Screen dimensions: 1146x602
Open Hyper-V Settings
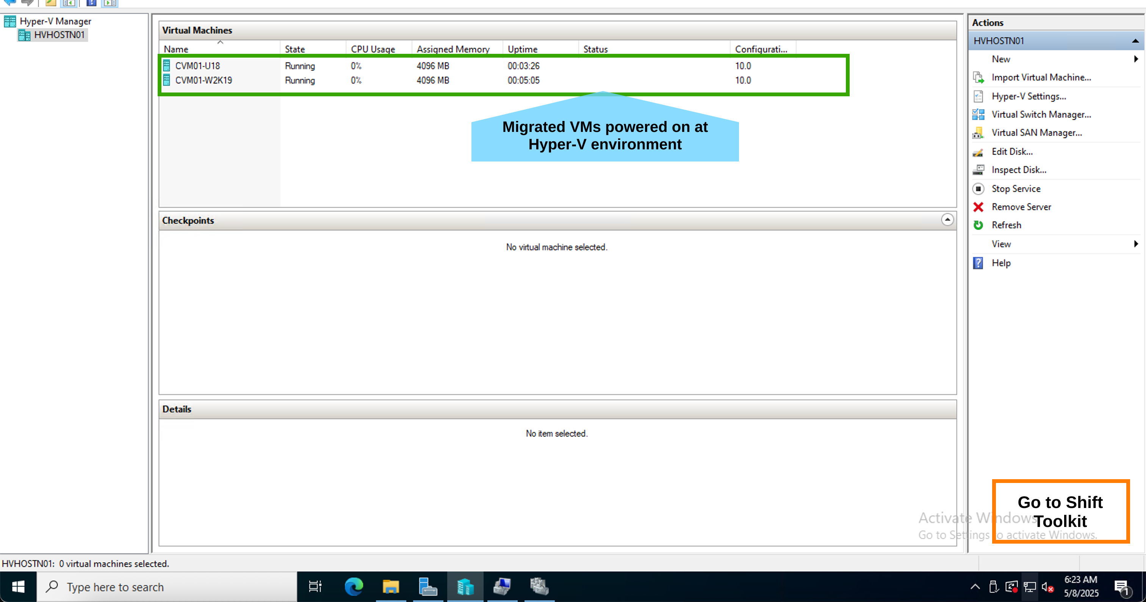[1029, 96]
